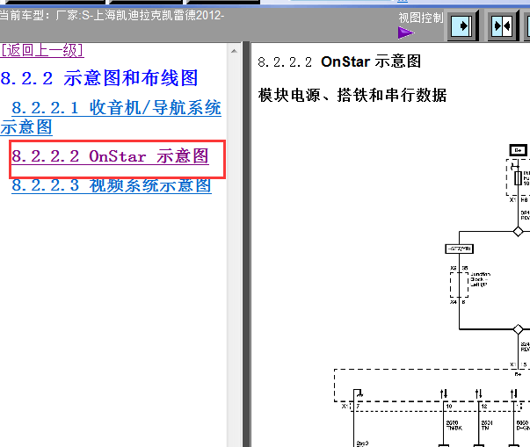Go back via 返回上一级 link
The height and width of the screenshot is (447, 530).
coord(42,51)
